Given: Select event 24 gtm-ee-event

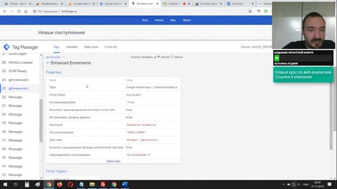Looking at the screenshot, I should [x=19, y=80].
